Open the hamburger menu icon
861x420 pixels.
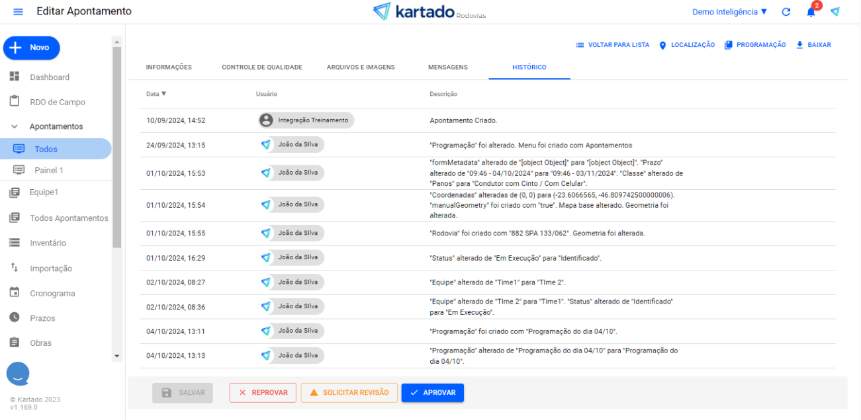pyautogui.click(x=18, y=12)
